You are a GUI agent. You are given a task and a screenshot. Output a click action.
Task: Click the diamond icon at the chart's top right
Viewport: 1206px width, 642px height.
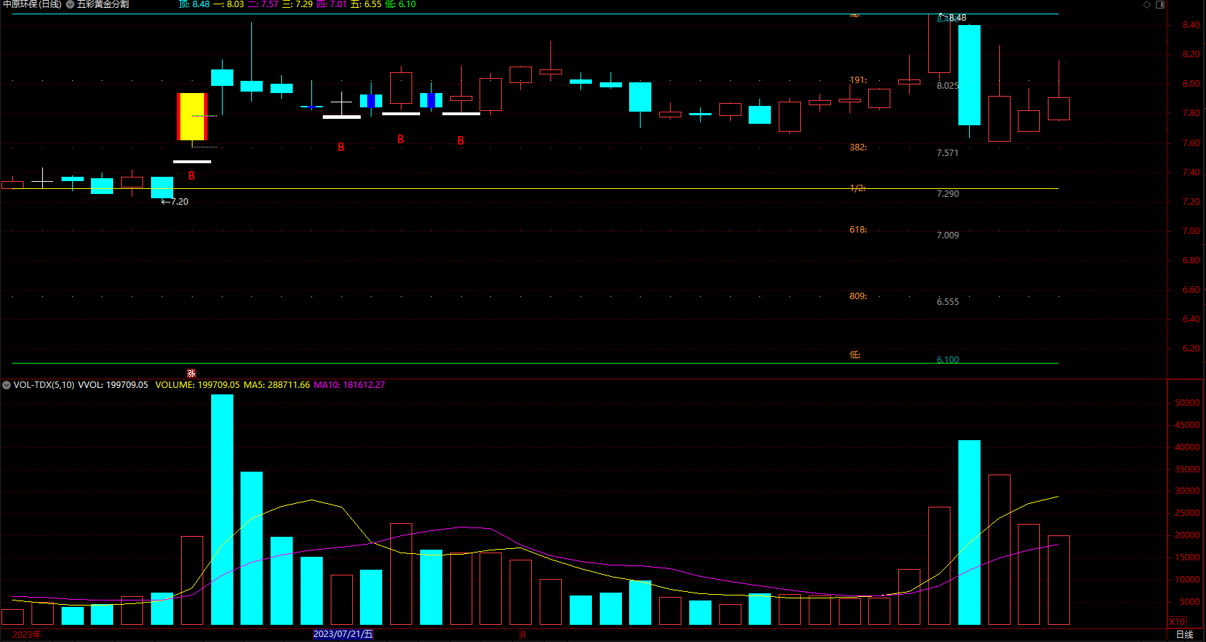coord(1147,4)
